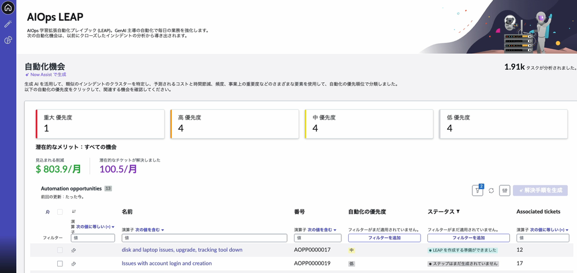Screen dimensions: 577x273
Task: Click the 番号 filter value field
Action: [318, 238]
